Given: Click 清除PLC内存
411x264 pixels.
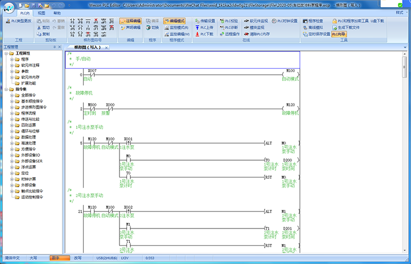Looking at the screenshot, I should [x=256, y=34].
